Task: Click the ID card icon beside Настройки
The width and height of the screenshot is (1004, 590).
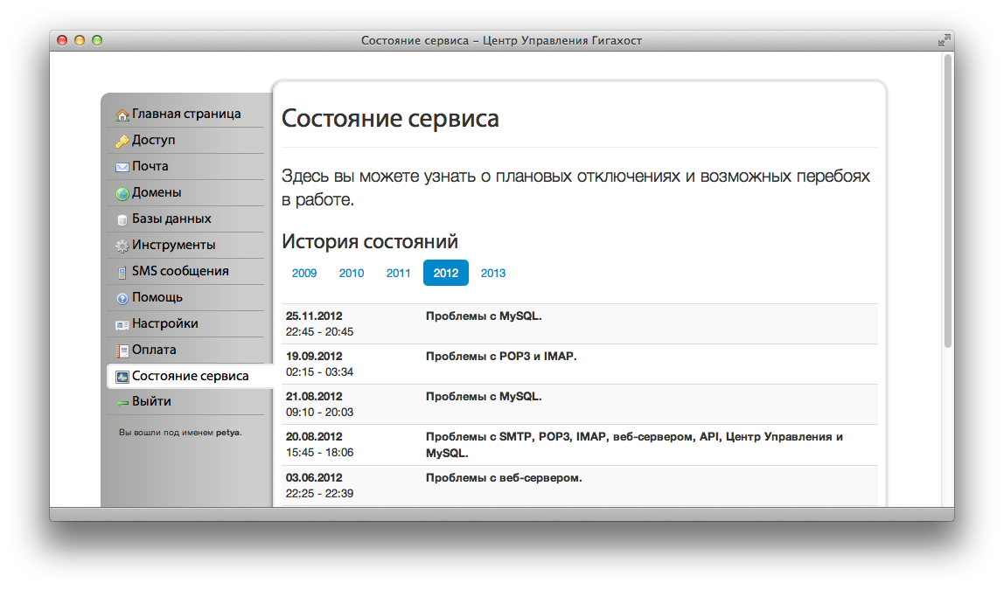Action: click(x=122, y=325)
